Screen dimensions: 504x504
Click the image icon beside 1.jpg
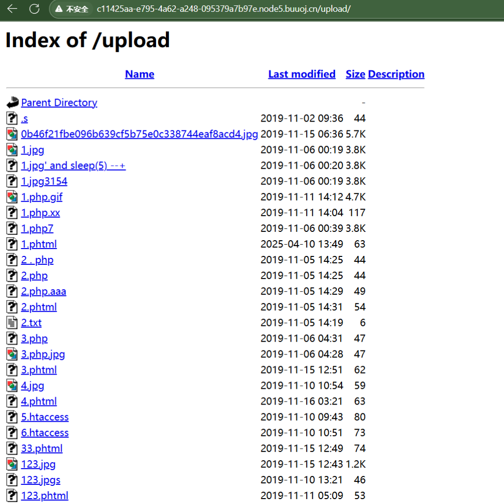point(12,150)
